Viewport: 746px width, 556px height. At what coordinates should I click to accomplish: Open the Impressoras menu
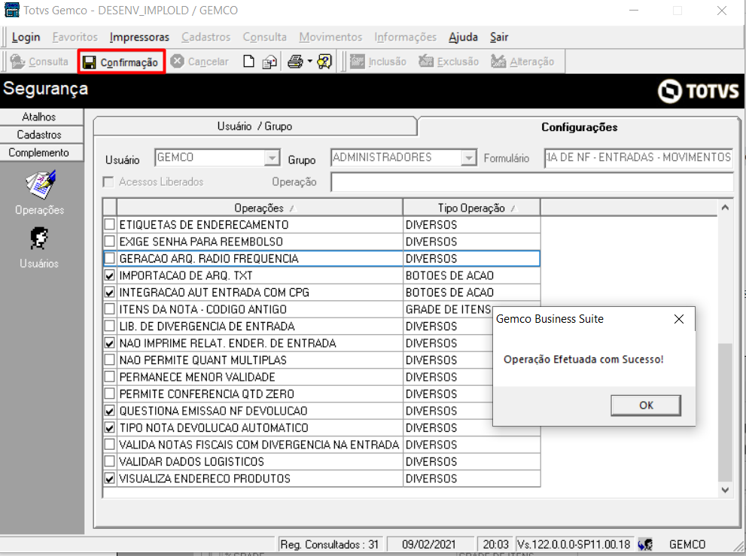(x=139, y=37)
